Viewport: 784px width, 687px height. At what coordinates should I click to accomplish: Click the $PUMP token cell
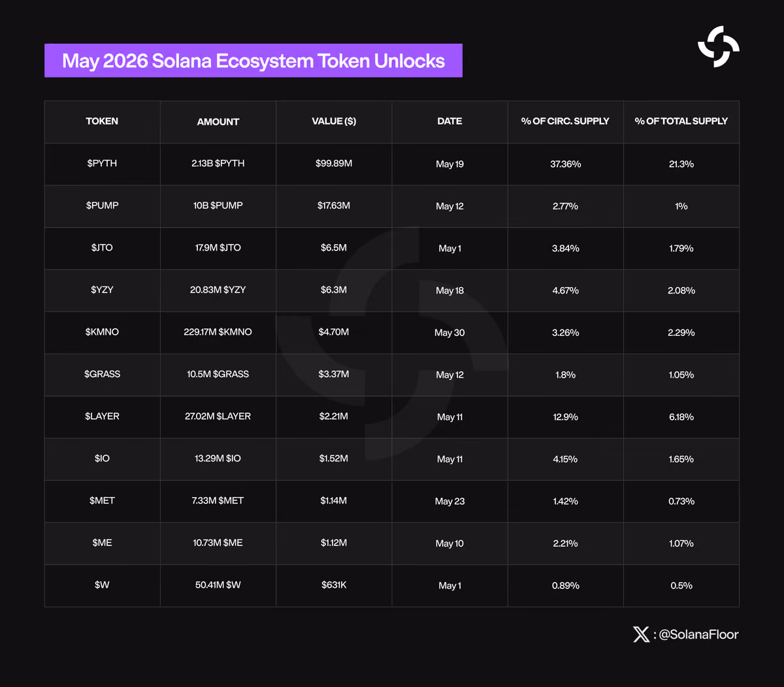click(102, 206)
